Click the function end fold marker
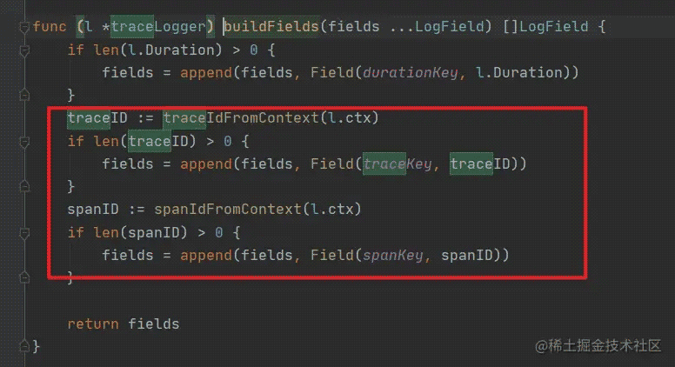Viewport: 675px width, 367px height. coord(24,346)
